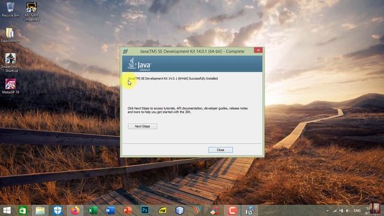The width and height of the screenshot is (384, 216).
Task: Click the installer window title 'Complete'
Action: (x=192, y=51)
